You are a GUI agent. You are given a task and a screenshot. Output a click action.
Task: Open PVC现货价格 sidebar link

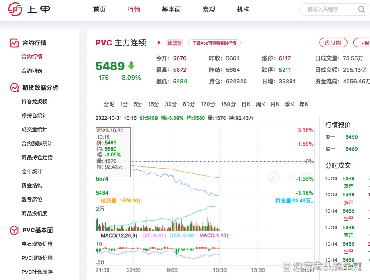point(37,258)
